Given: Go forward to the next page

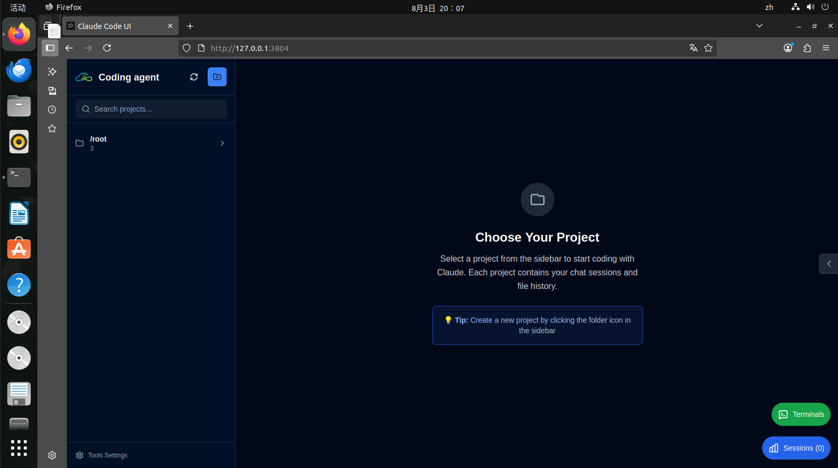Looking at the screenshot, I should pos(88,48).
